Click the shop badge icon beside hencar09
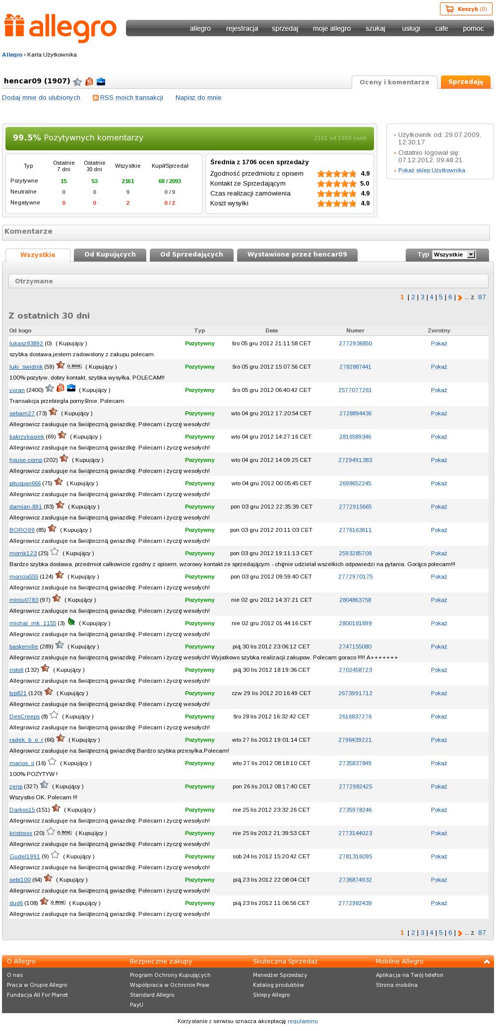The width and height of the screenshot is (496, 1031). point(89,82)
